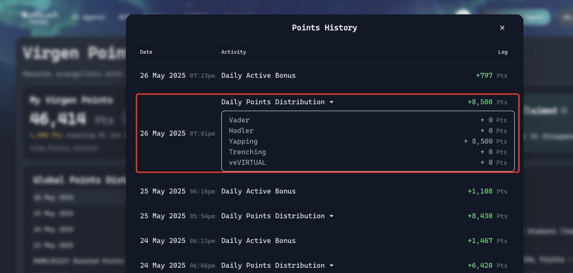Select the 24 May Daily Active Bonus entry

325,241
